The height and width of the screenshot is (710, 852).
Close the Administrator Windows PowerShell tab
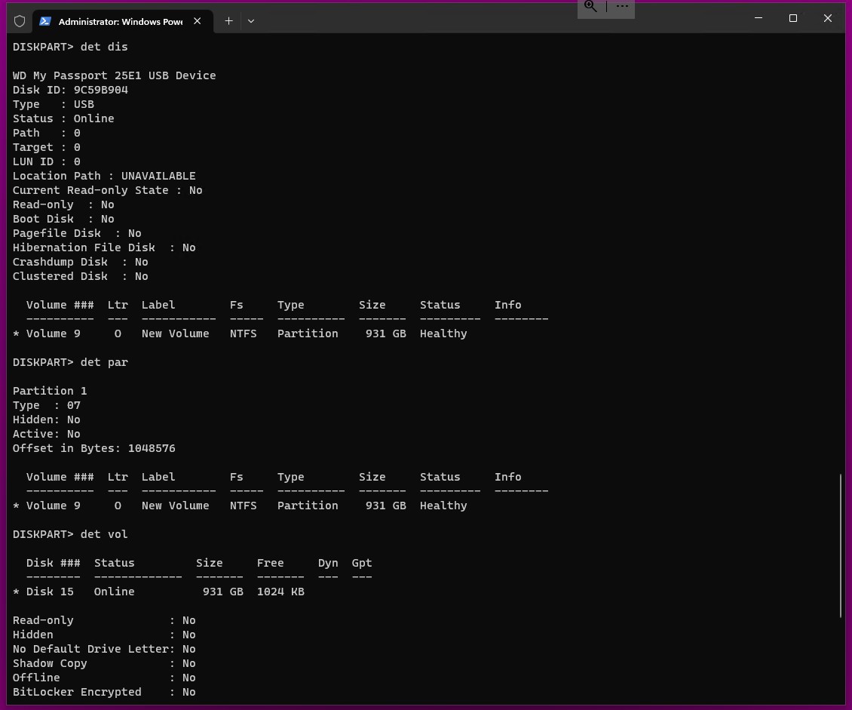tap(198, 21)
